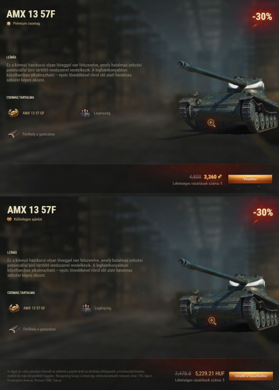Click the Tovább a vásárláshoz button

tap(251, 375)
